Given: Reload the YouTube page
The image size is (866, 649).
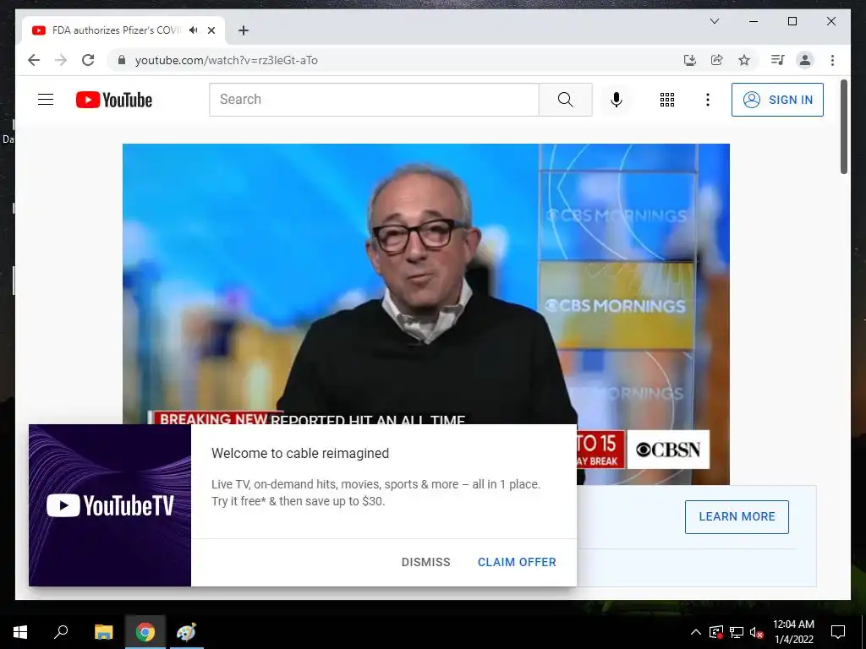Looking at the screenshot, I should pyautogui.click(x=88, y=60).
